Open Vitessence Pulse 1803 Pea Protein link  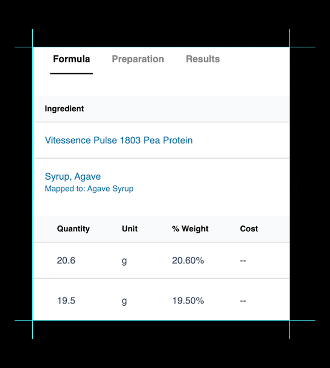pos(119,140)
